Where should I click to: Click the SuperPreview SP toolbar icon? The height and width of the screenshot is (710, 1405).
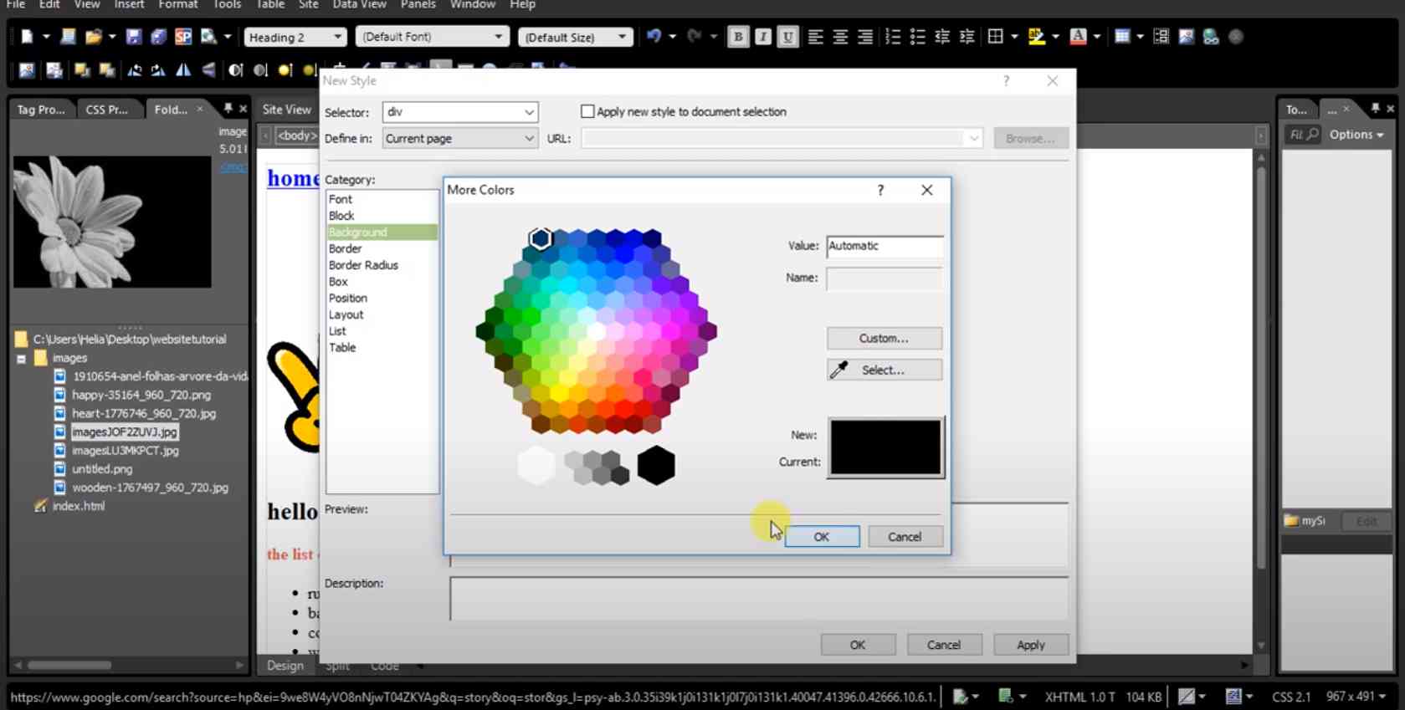click(183, 37)
